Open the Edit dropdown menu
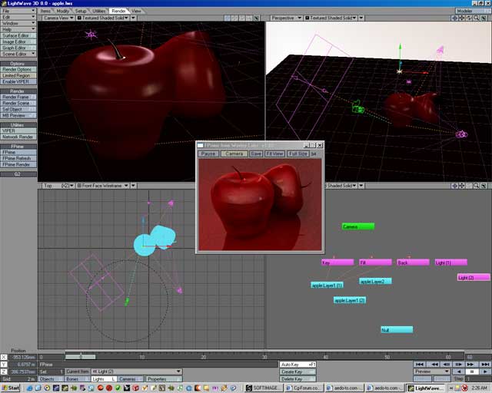 [x=18, y=17]
